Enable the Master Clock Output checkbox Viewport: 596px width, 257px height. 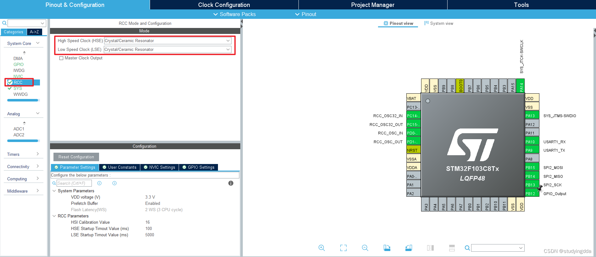tap(61, 58)
